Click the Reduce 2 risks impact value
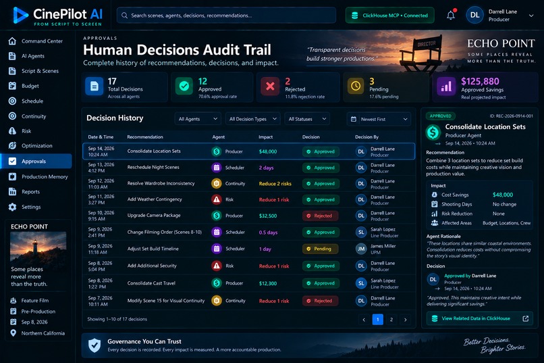Image resolution: width=544 pixels, height=363 pixels. (x=275, y=184)
